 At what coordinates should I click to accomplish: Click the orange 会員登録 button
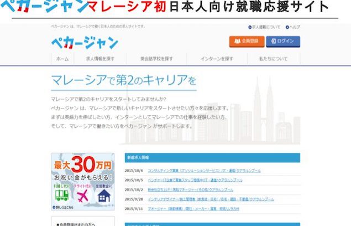247,42
